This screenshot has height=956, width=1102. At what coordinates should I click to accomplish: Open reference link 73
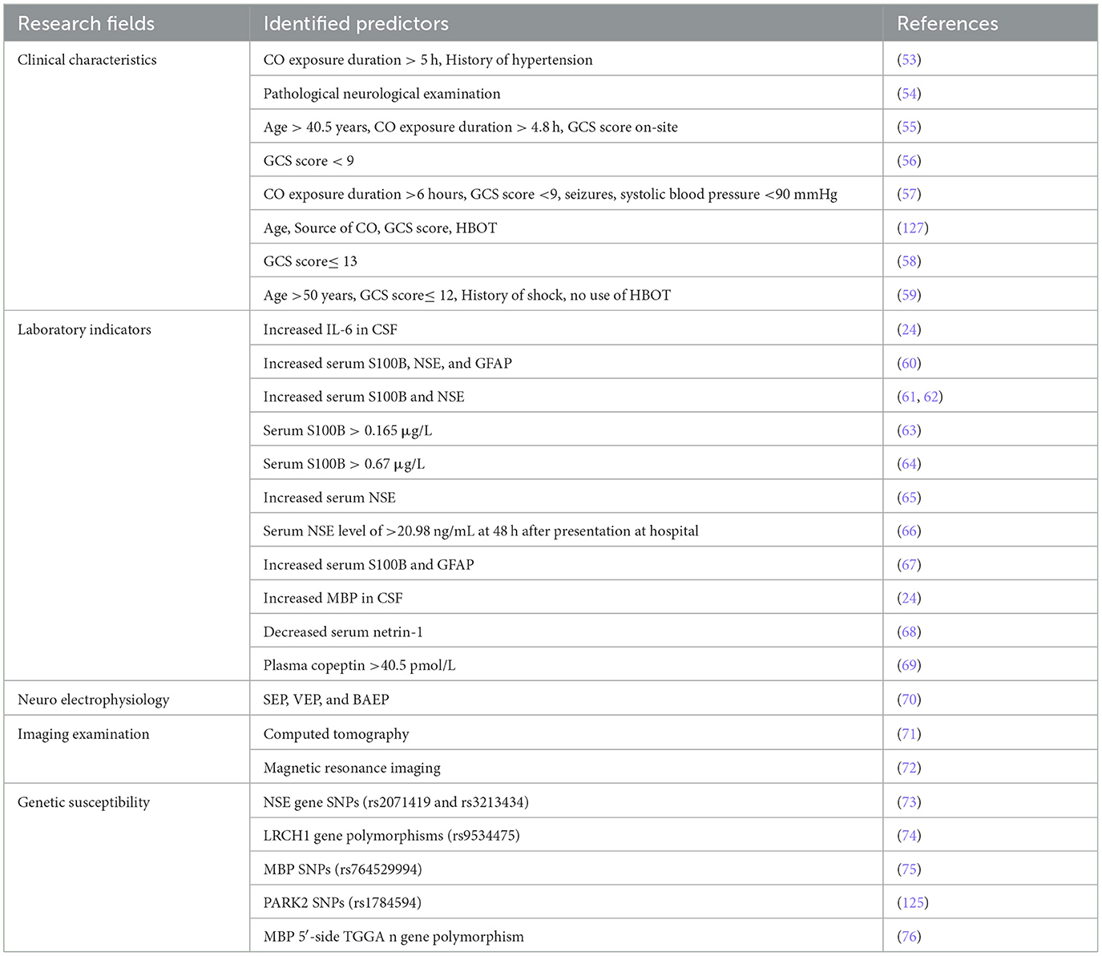pos(909,803)
